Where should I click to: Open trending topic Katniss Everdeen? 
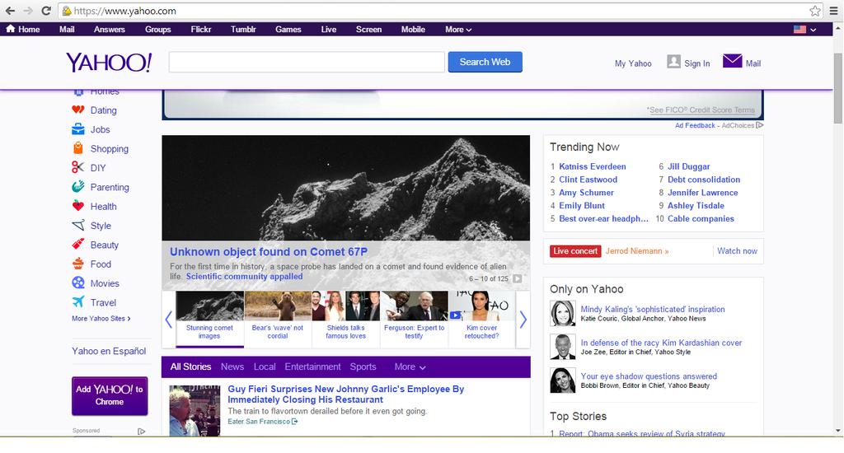[592, 166]
